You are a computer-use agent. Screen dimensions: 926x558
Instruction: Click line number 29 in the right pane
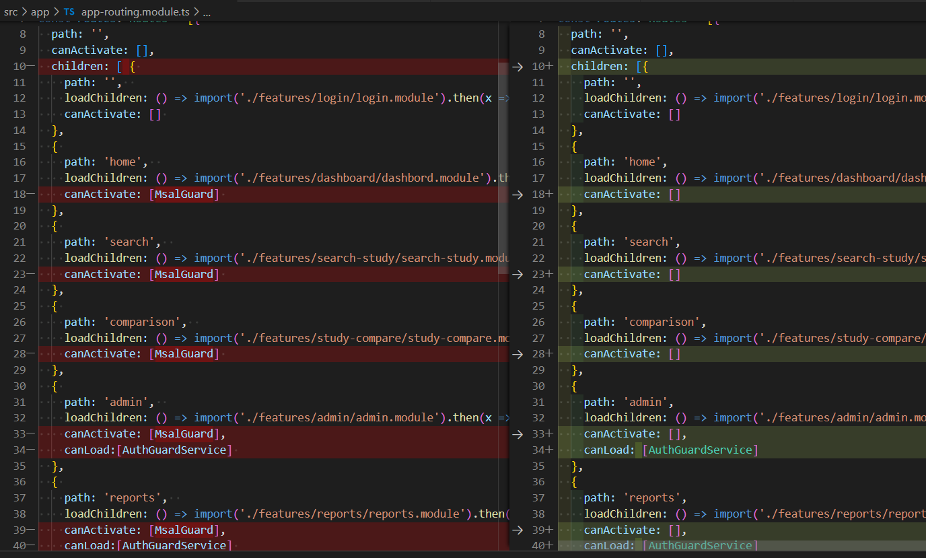538,370
